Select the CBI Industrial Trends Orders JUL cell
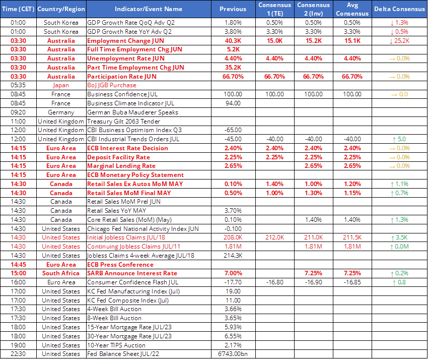The image size is (428, 359). pyautogui.click(x=149, y=139)
